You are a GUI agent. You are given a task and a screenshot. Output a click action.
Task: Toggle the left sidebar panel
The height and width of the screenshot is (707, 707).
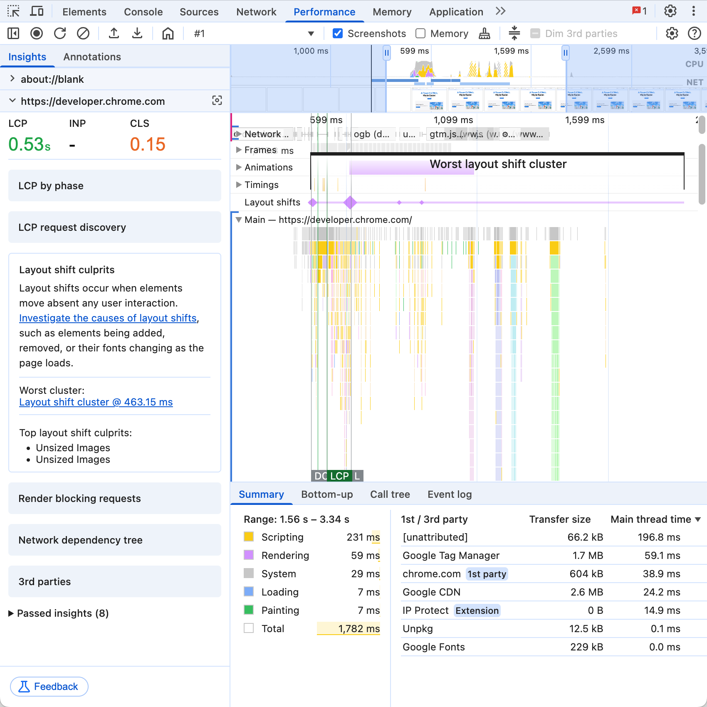(13, 33)
